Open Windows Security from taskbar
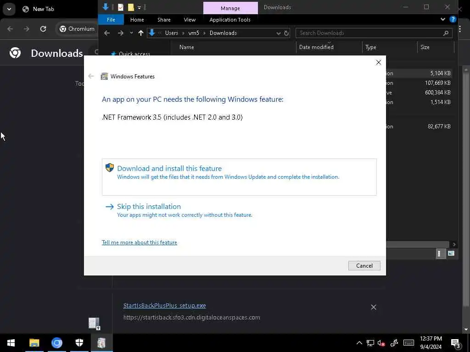470x352 pixels. [79, 343]
